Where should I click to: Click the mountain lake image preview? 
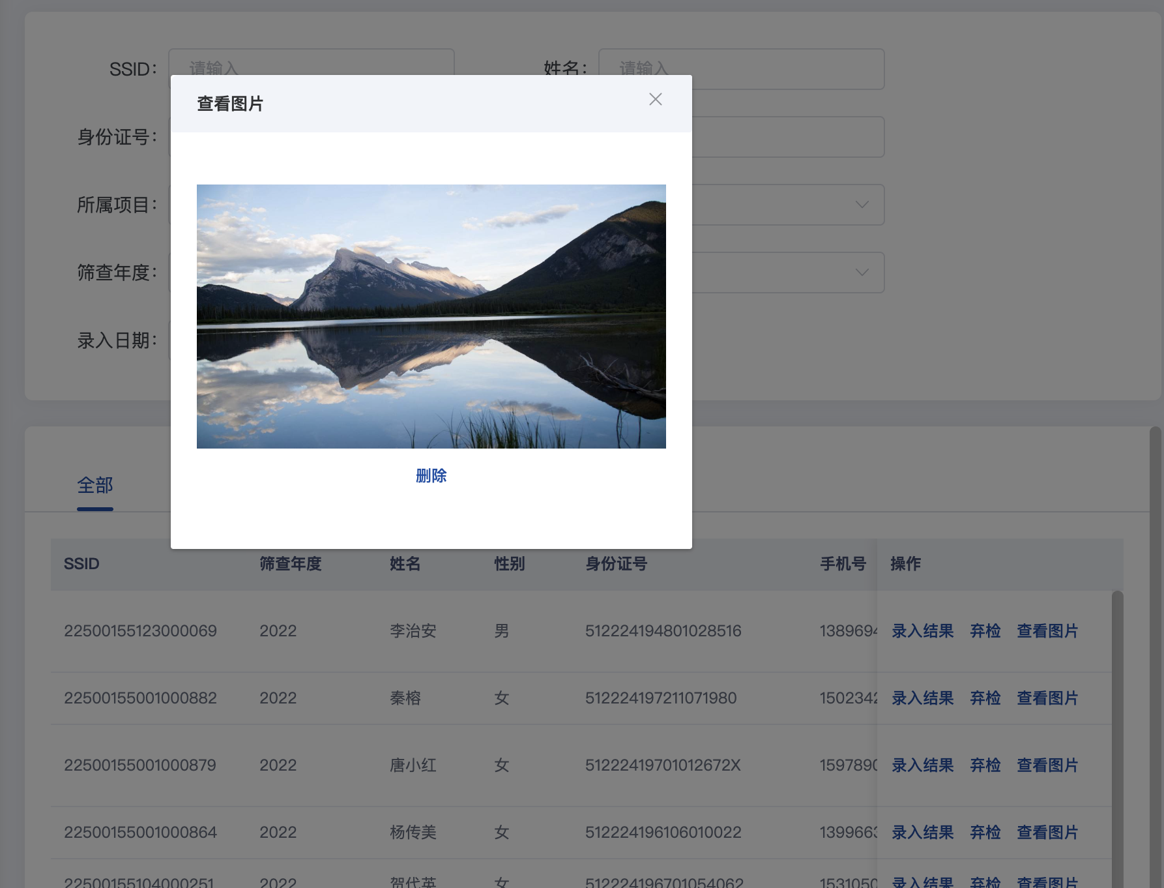point(431,316)
